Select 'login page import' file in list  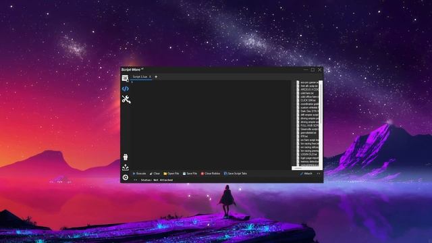click(308, 158)
